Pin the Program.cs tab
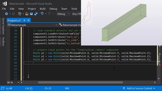 pos(24,20)
